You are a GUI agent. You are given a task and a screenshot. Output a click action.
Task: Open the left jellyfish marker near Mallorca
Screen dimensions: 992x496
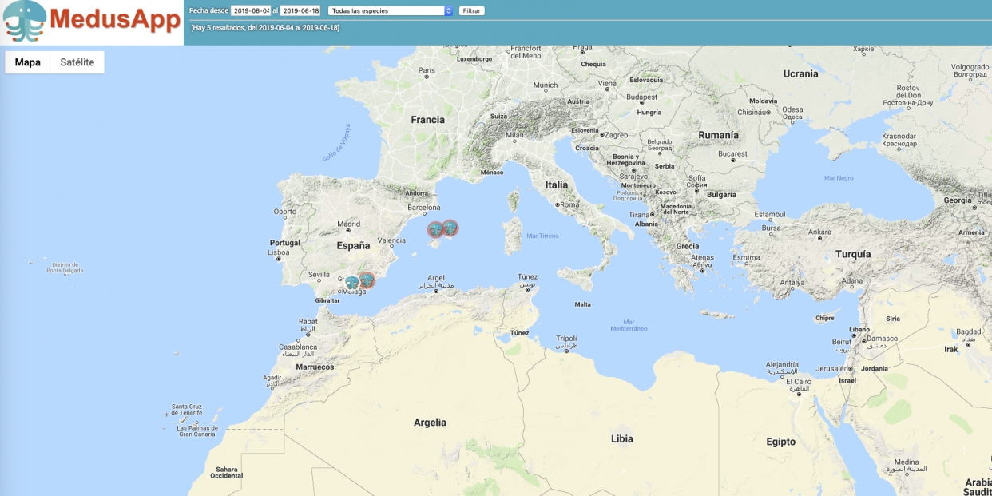(x=435, y=230)
